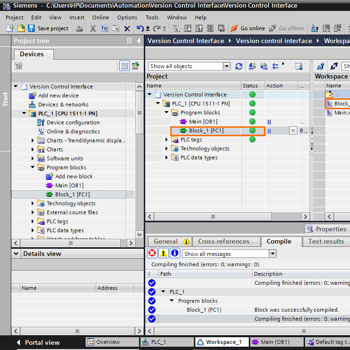Click Overview in bottom taskbar
The width and height of the screenshot is (350, 350).
pos(112,342)
